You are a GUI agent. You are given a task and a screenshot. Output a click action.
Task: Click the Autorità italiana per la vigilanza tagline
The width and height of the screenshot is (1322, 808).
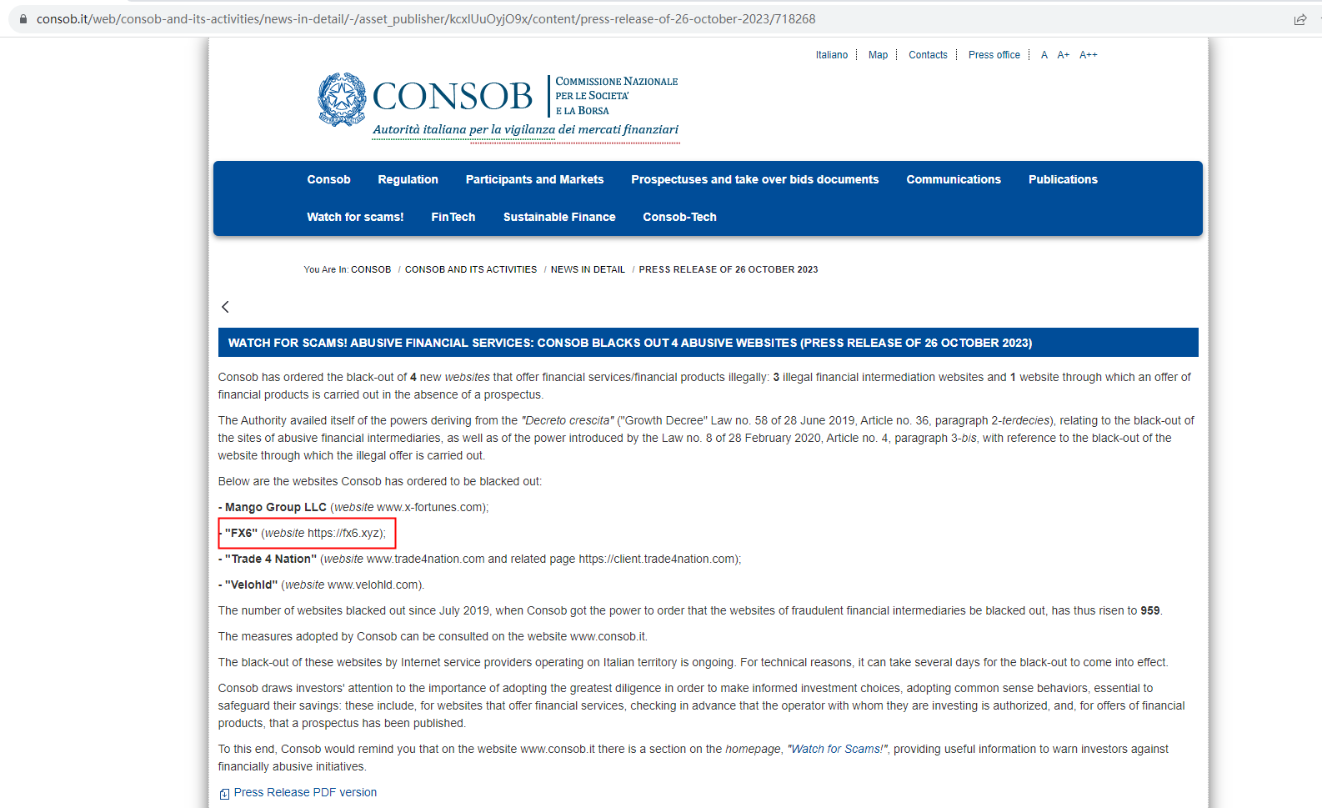pos(526,129)
